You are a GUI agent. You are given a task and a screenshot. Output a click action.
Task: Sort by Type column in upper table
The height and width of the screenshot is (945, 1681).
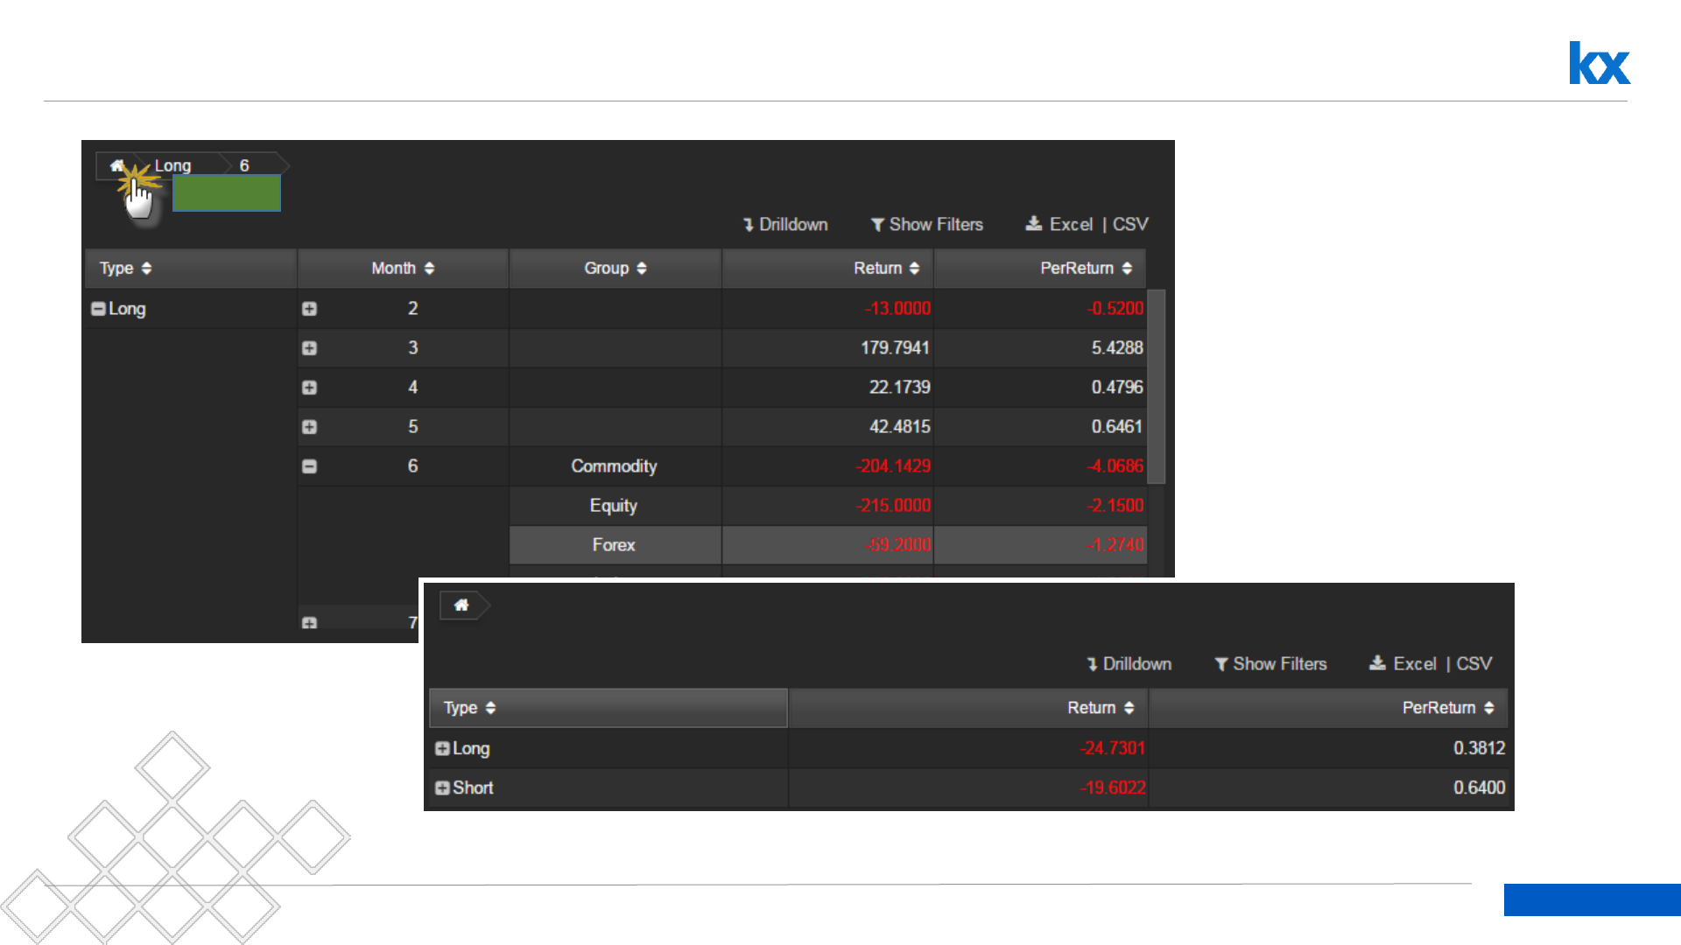point(146,269)
